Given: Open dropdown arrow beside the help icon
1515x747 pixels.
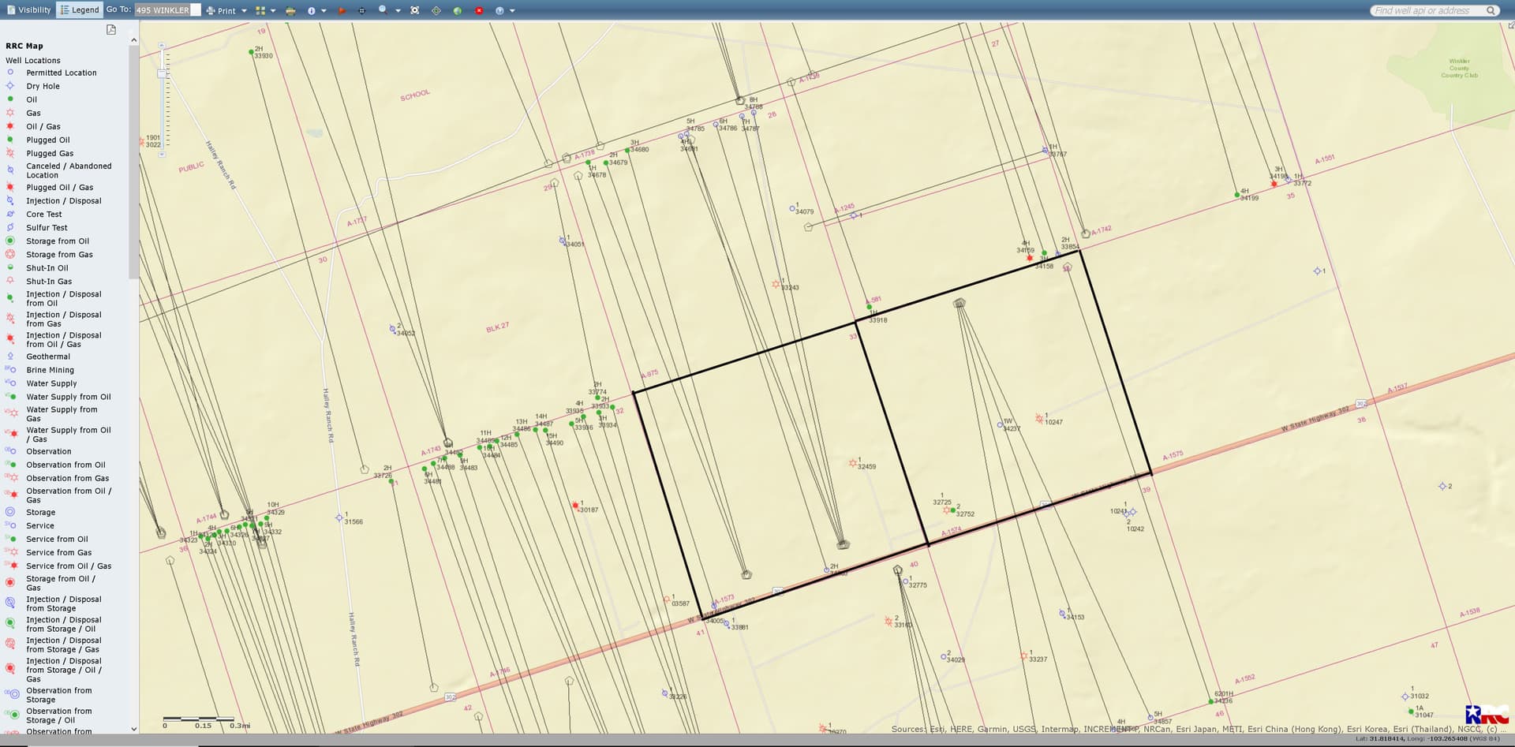Looking at the screenshot, I should [512, 11].
